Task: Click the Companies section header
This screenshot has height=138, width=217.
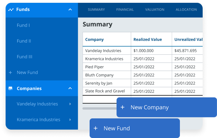Action: click(42, 88)
